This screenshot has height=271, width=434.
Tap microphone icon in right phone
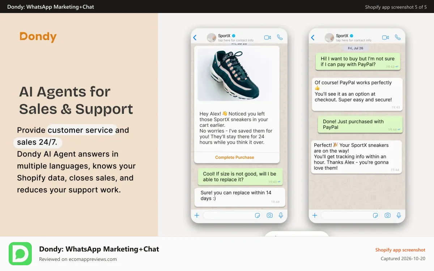click(399, 215)
